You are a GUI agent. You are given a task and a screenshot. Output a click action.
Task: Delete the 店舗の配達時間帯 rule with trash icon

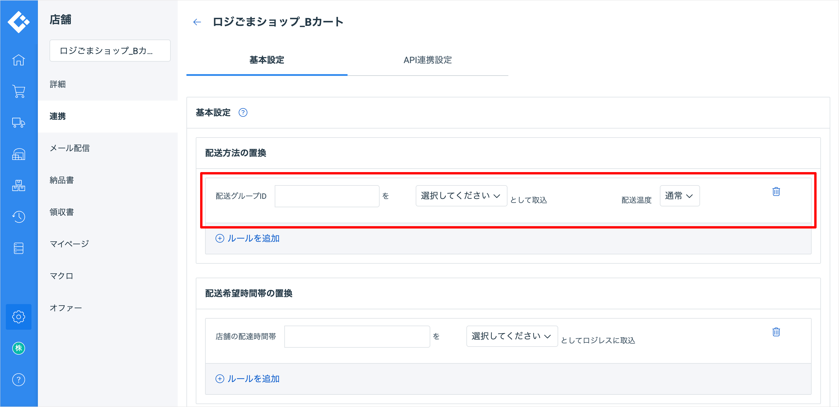(x=776, y=332)
